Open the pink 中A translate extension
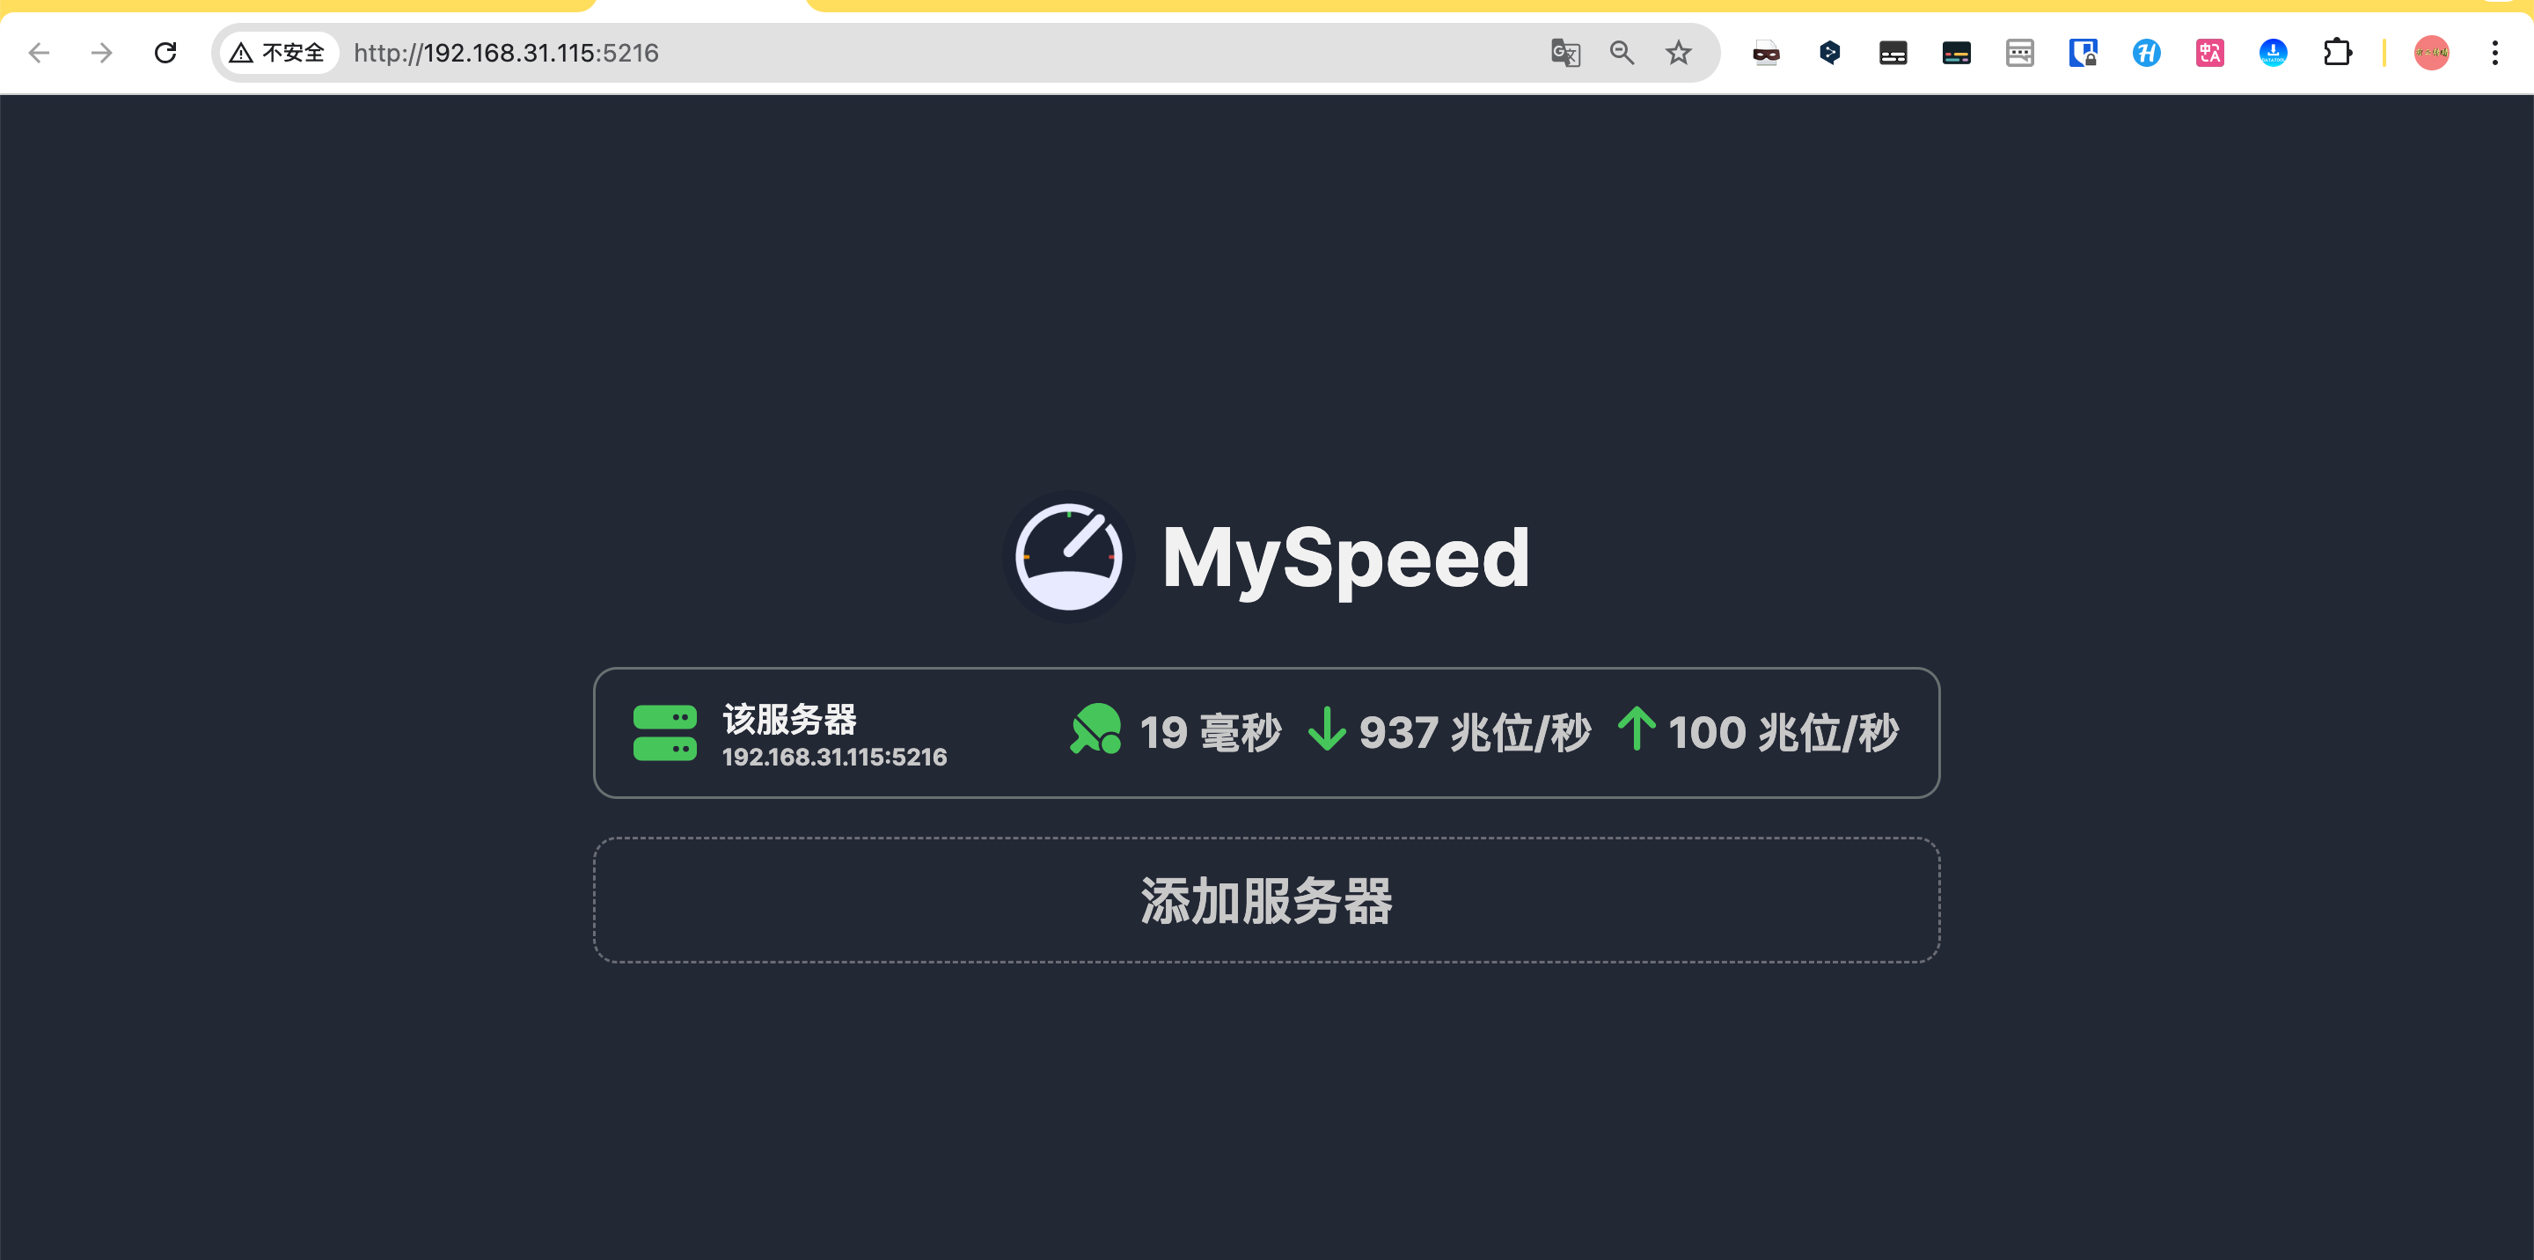Screen dimensions: 2534x1260 point(2210,53)
